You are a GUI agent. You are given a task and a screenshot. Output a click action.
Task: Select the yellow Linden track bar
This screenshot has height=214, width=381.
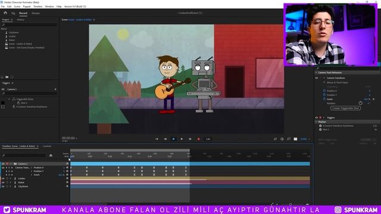[190, 178]
